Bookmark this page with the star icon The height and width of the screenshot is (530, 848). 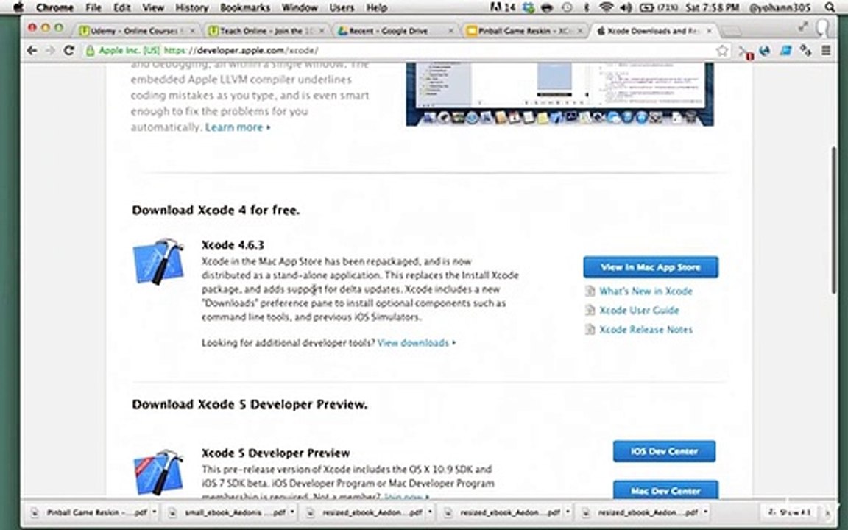722,50
